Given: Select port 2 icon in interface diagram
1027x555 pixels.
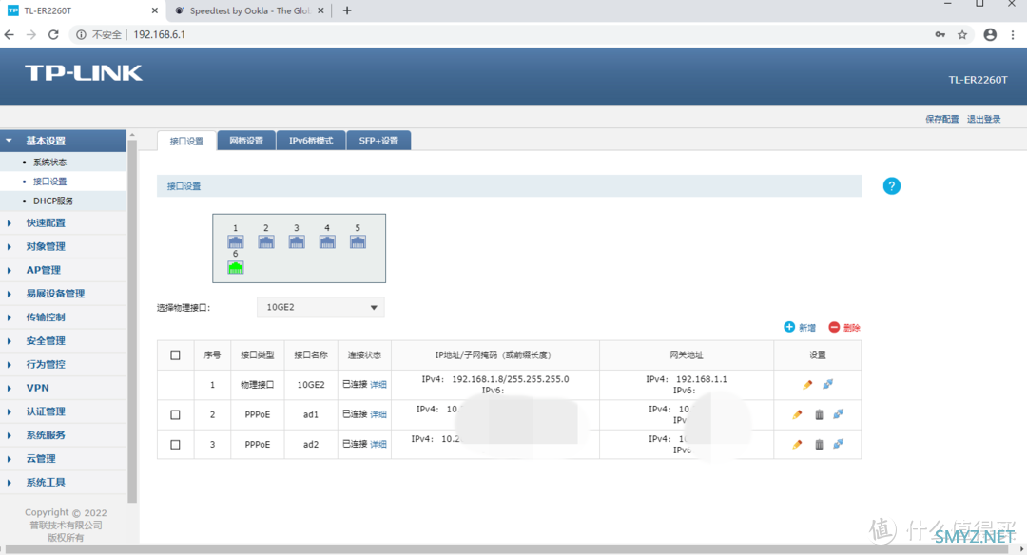Looking at the screenshot, I should tap(266, 241).
